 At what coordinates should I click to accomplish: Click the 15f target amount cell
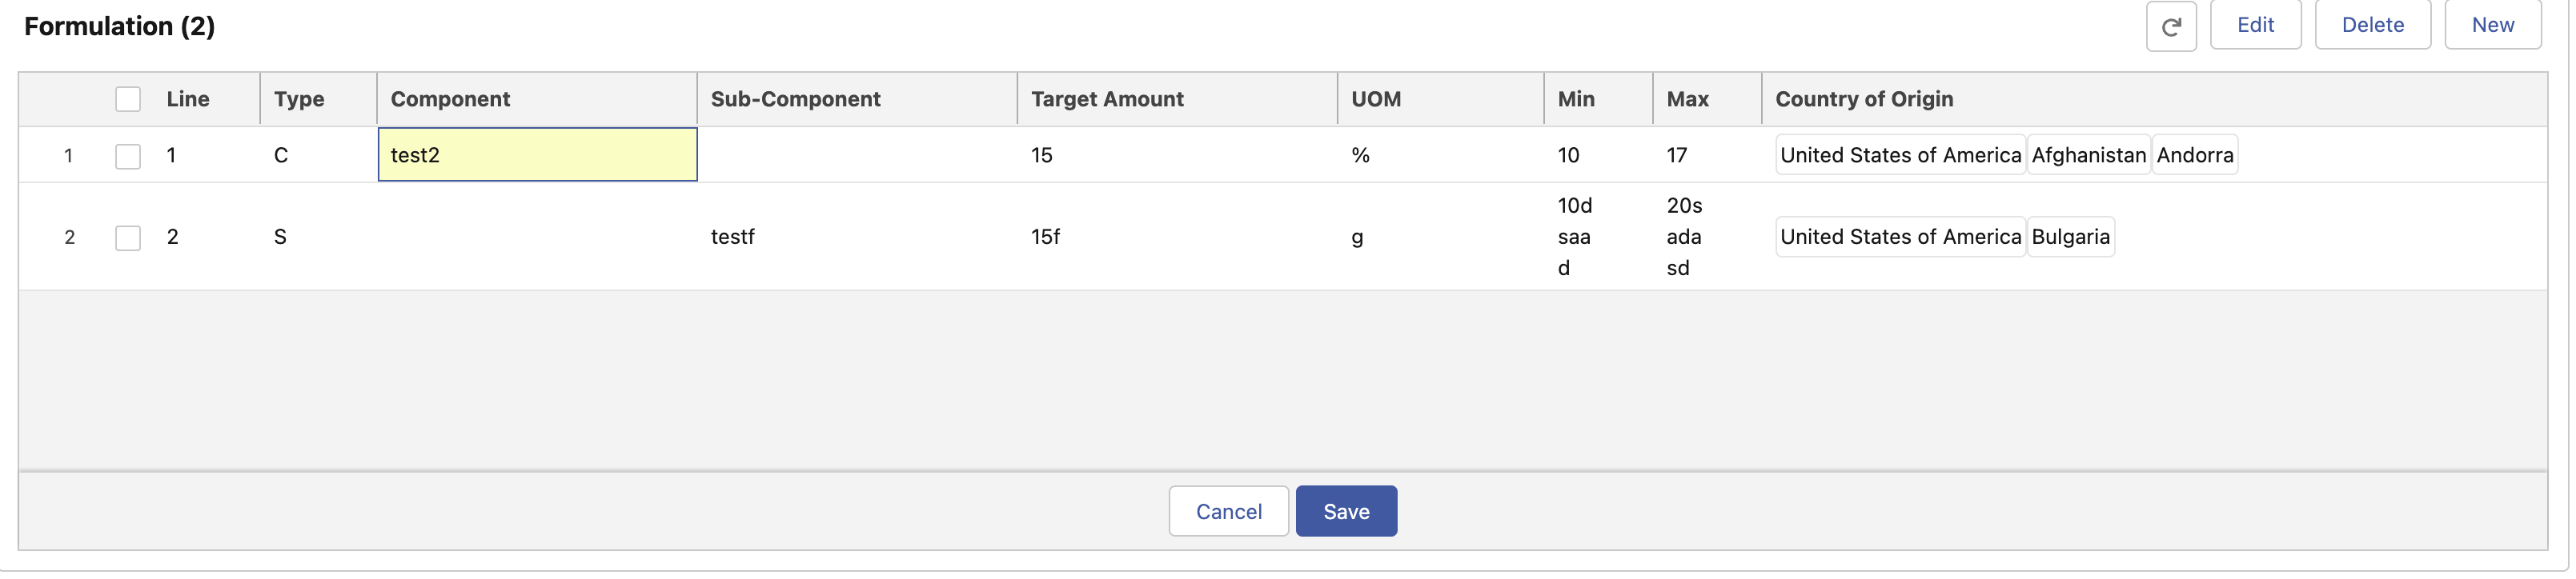pos(1045,237)
